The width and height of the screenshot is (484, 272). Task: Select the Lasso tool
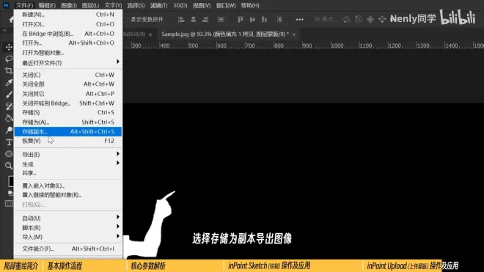point(9,59)
